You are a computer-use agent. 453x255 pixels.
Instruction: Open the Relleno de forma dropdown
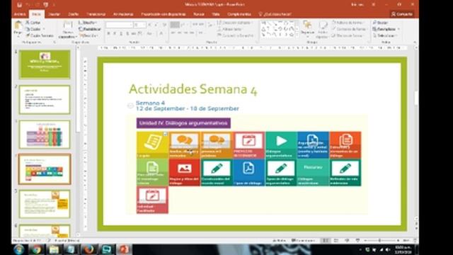348,23
